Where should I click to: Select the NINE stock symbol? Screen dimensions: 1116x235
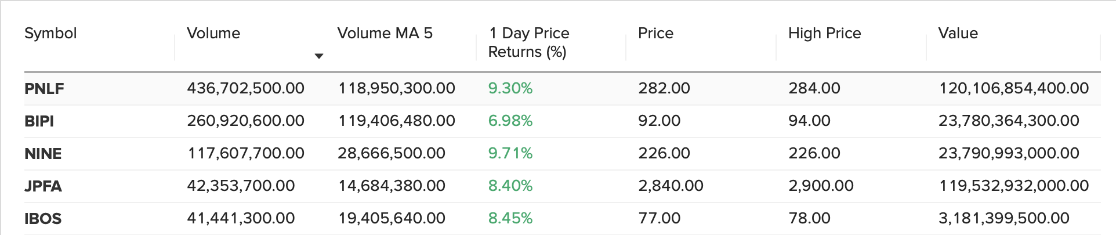(43, 154)
